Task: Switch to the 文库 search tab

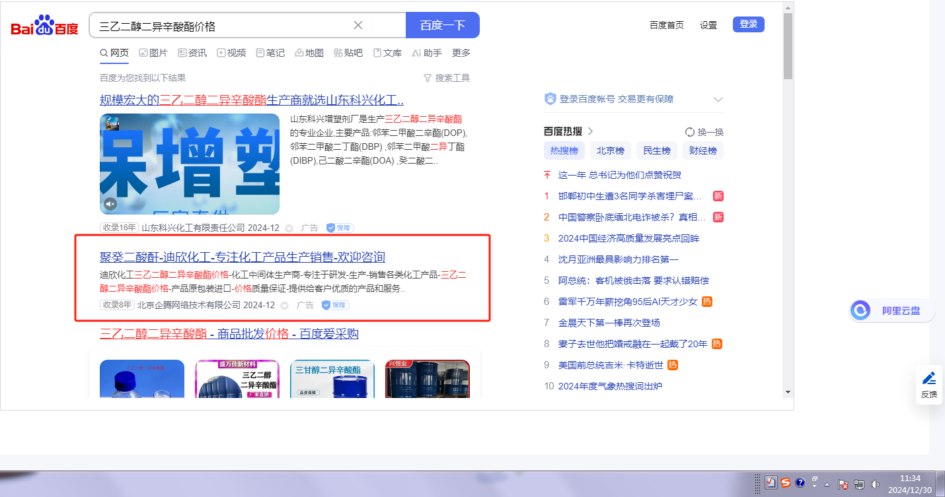Action: [387, 53]
